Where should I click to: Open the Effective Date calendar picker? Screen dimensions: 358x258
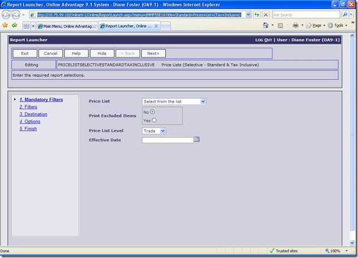pos(197,140)
